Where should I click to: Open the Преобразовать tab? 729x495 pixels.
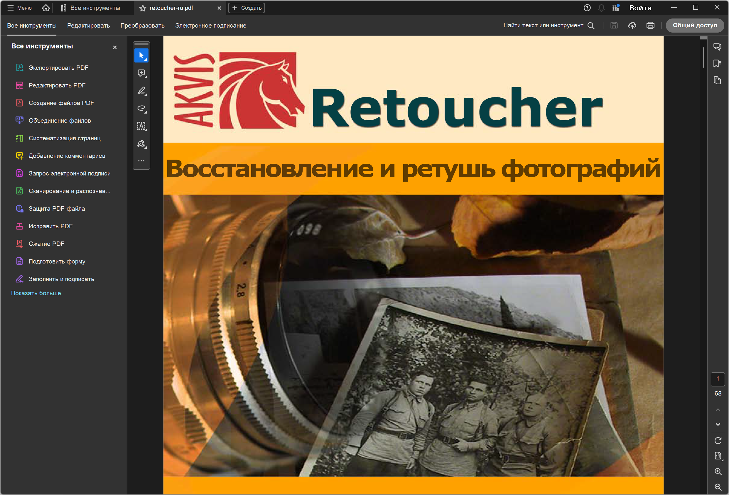coord(142,26)
